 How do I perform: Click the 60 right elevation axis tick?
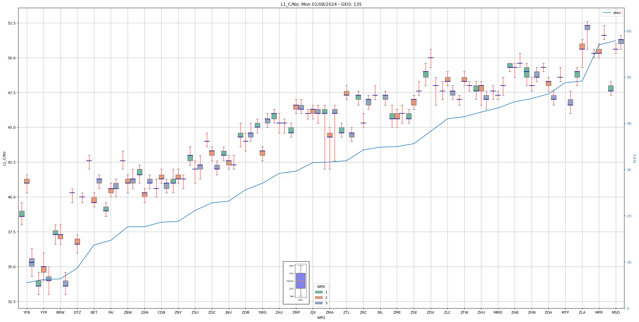(629, 31)
